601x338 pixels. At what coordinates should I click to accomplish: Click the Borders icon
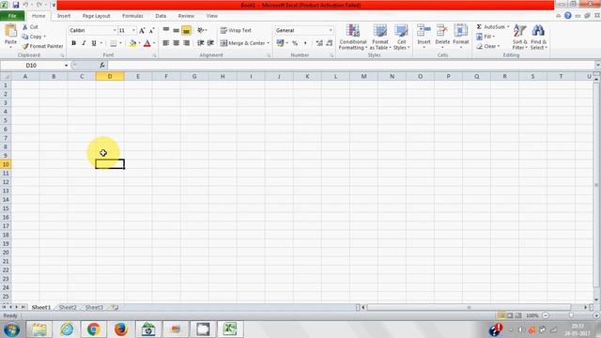pos(113,43)
